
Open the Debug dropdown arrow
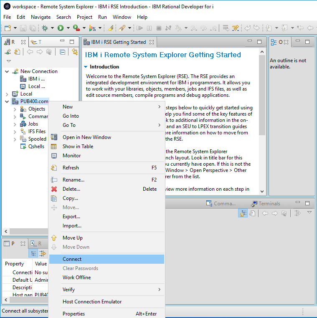52,28
